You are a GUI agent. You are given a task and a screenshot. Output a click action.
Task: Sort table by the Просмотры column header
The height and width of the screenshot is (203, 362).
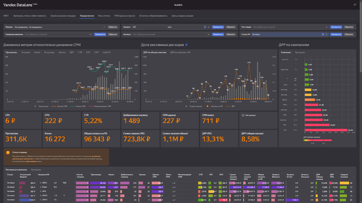[x=96, y=174]
